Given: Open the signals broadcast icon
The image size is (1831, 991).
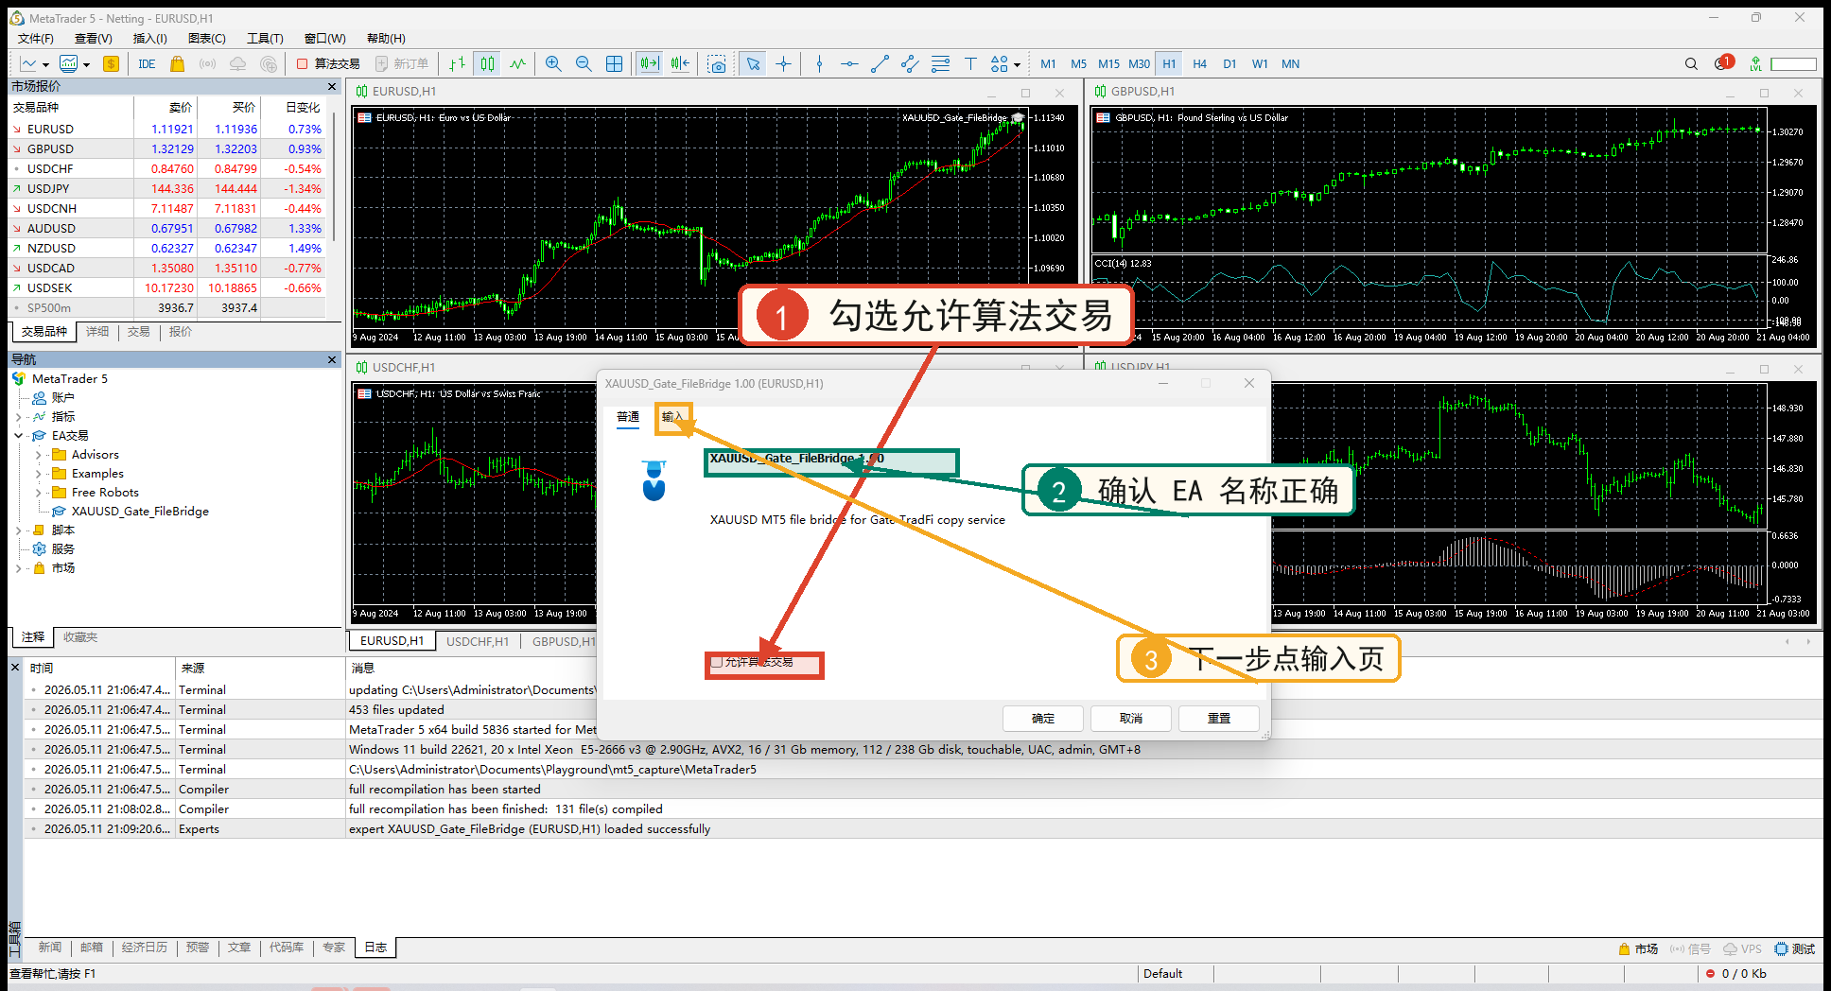Looking at the screenshot, I should click(x=207, y=64).
